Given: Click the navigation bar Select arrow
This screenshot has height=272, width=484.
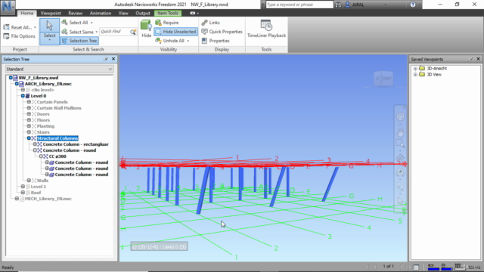Looking at the screenshot, I should pyautogui.click(x=400, y=201).
